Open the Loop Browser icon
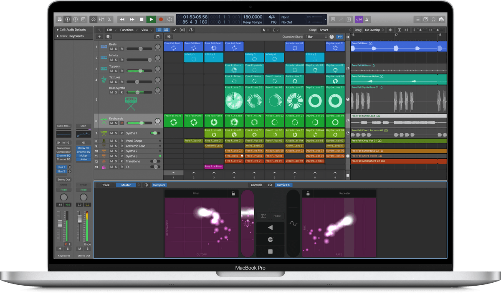 [x=433, y=19]
